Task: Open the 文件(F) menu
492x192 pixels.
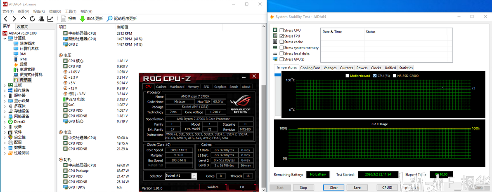Action: click(8, 11)
